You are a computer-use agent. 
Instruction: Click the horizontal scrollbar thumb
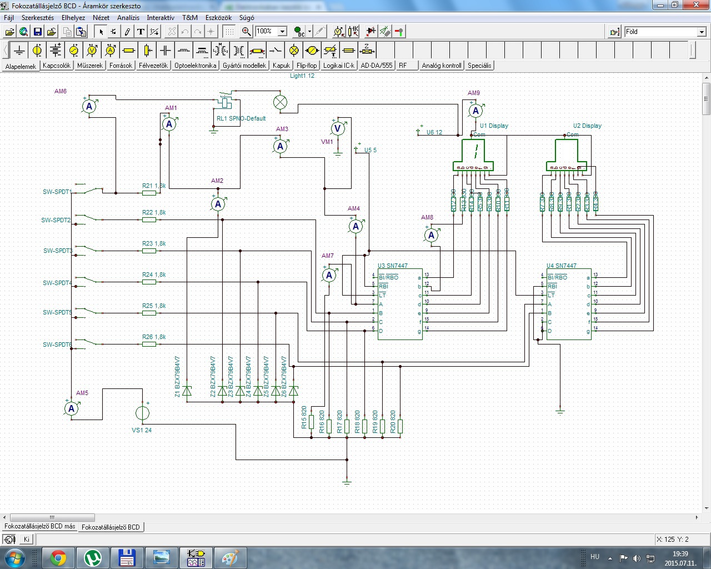click(52, 517)
